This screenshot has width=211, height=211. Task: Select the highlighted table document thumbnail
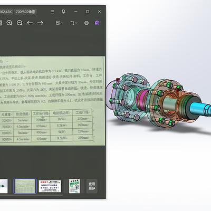(x=25, y=186)
